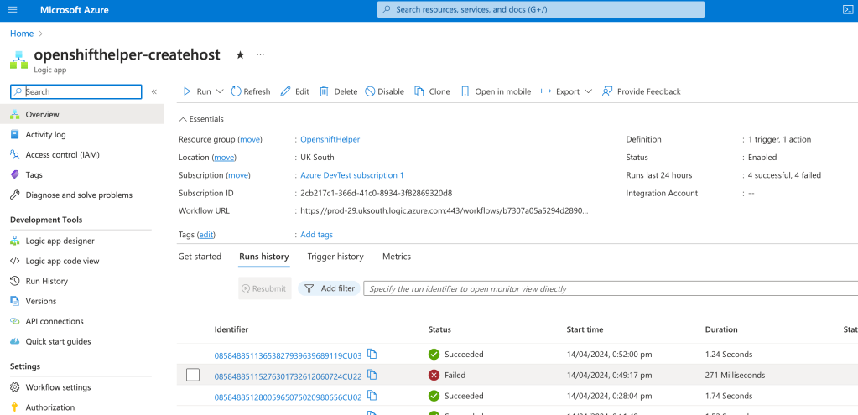The width and height of the screenshot is (858, 415).
Task: Copy the identifier ending in CU22
Action: [372, 375]
